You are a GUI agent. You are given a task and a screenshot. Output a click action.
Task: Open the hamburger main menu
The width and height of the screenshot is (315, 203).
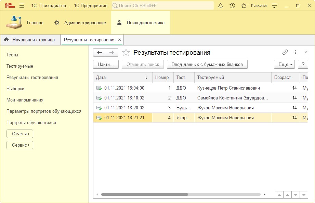22,6
